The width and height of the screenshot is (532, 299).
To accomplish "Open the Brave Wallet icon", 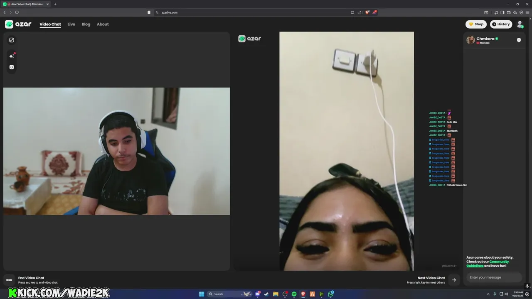I will 509,12.
